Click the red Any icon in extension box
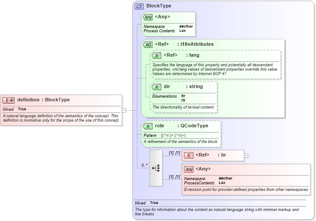The height and width of the screenshot is (221, 316). (189, 170)
